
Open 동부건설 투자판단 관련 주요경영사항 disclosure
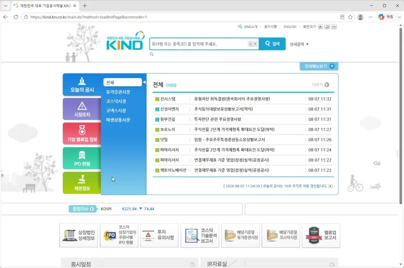(217, 119)
